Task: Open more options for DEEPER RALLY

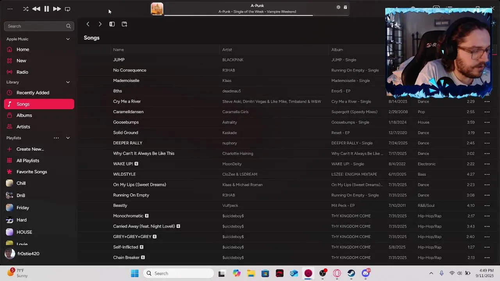Action: pyautogui.click(x=487, y=143)
